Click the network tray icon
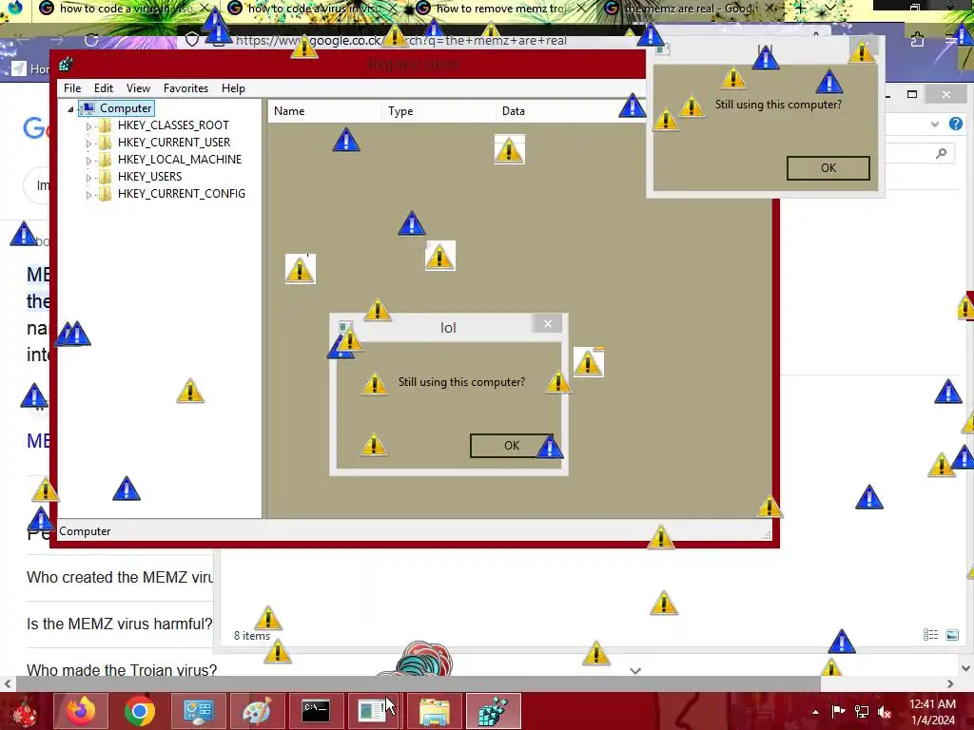 (862, 711)
